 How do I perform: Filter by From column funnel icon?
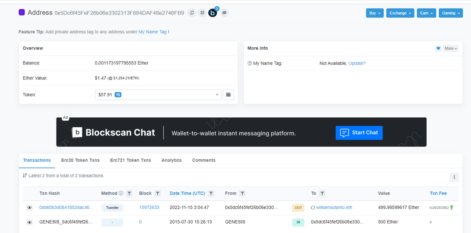coord(243,193)
